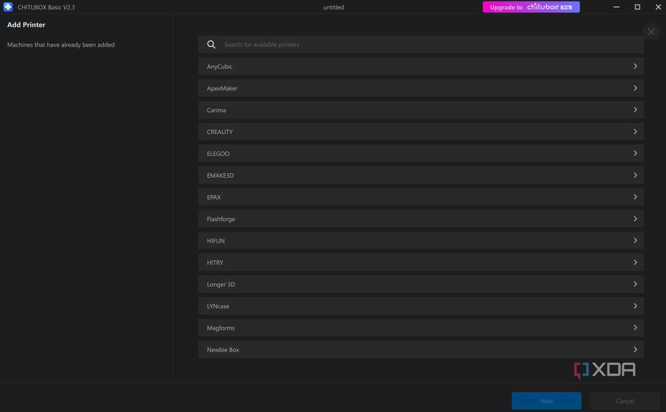The height and width of the screenshot is (412, 666).
Task: Expand the HIFUN row chevron
Action: (x=635, y=241)
